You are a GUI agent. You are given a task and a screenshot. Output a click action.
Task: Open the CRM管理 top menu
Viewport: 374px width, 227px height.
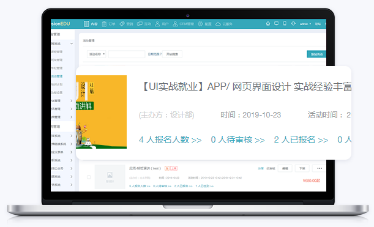(183, 24)
